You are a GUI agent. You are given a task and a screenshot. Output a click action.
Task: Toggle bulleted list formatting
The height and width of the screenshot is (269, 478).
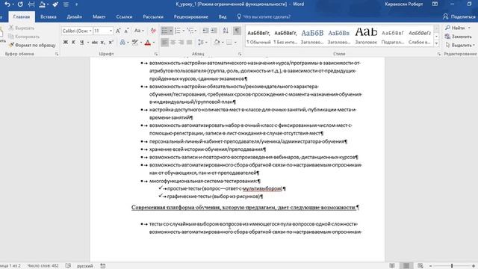click(x=164, y=31)
